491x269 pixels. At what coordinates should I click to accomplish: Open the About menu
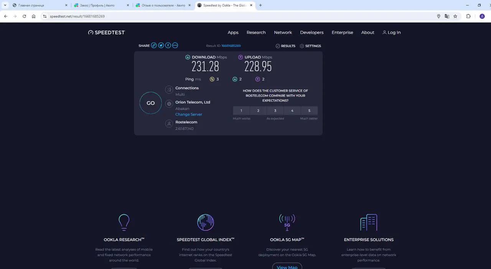pos(368,33)
